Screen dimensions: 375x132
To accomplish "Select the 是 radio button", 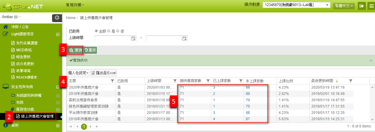I will point(109,31).
